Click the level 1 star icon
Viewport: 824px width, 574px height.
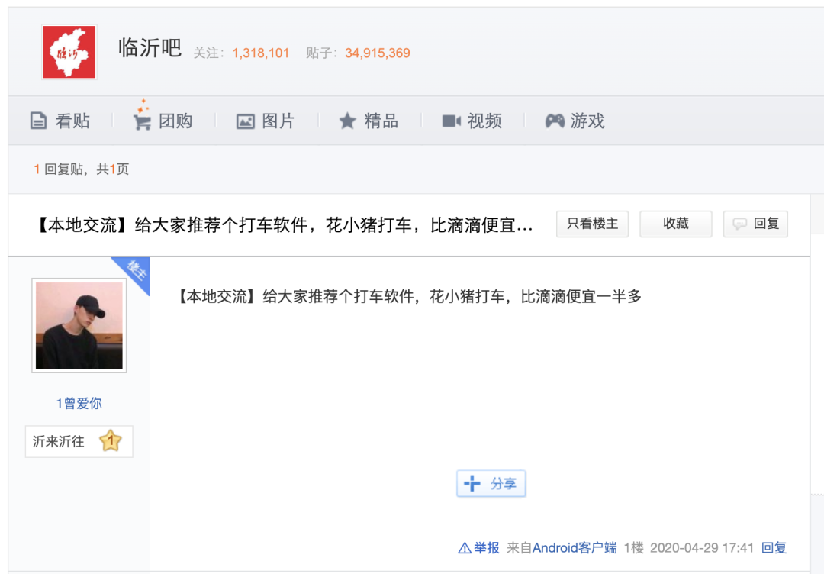[111, 441]
